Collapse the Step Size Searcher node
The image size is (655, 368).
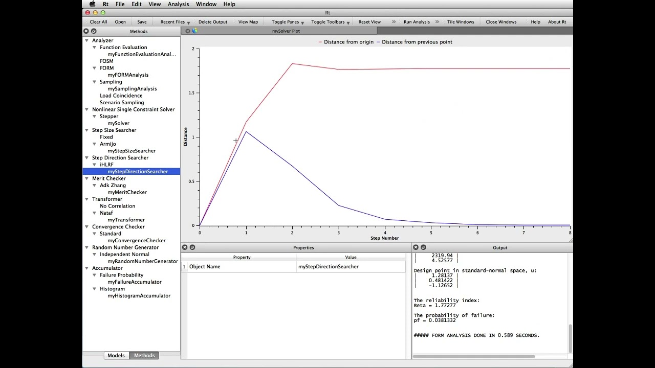pos(87,130)
